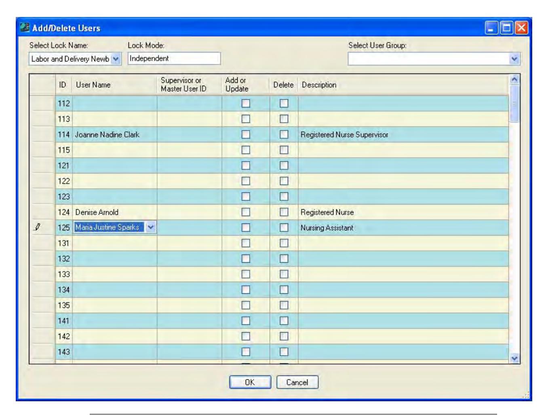Click the User Name cell for ID 132
This screenshot has height=415, width=548.
115,259
